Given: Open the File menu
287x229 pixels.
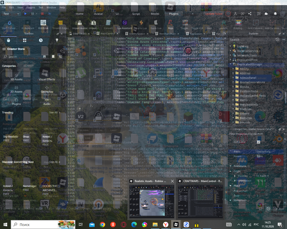Looking at the screenshot, I should coord(3,7).
